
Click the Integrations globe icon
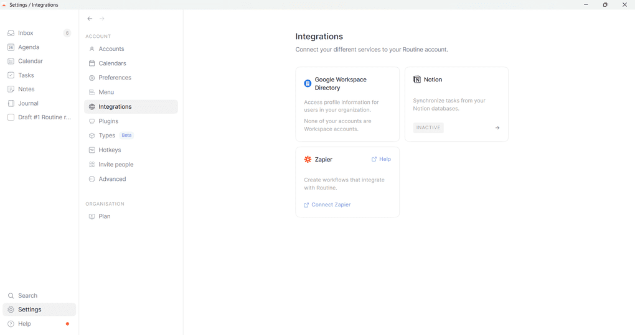click(92, 107)
